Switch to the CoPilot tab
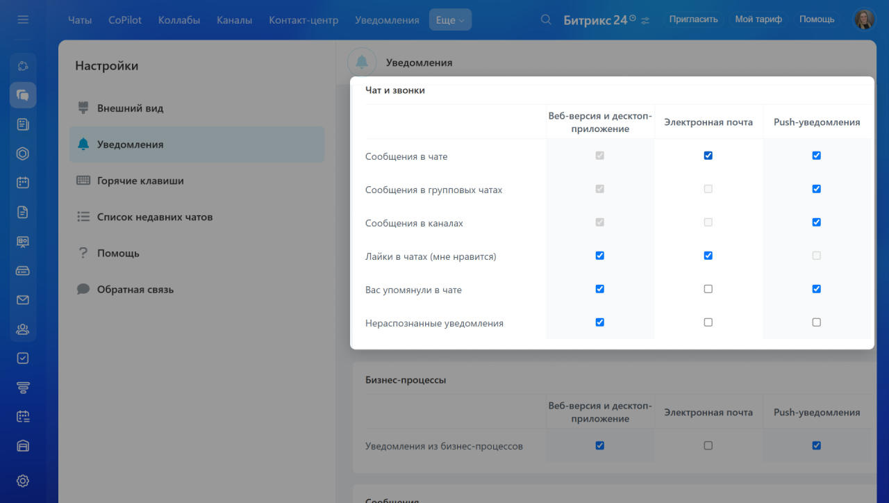889x503 pixels. click(x=125, y=20)
